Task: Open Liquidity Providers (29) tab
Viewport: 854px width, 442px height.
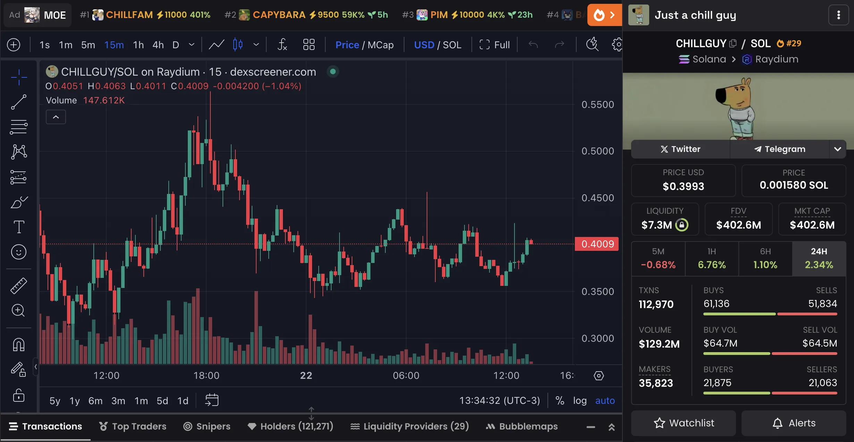Action: 410,426
